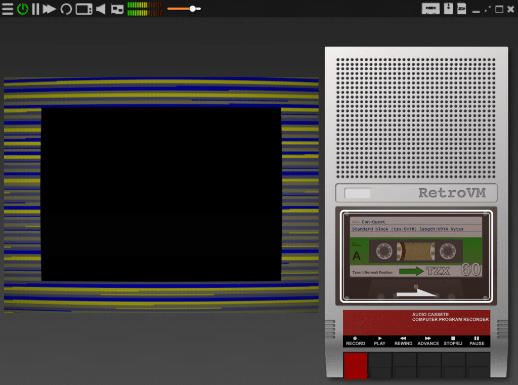Open the SD card panel icon
This screenshot has width=518, height=385.
(x=461, y=8)
